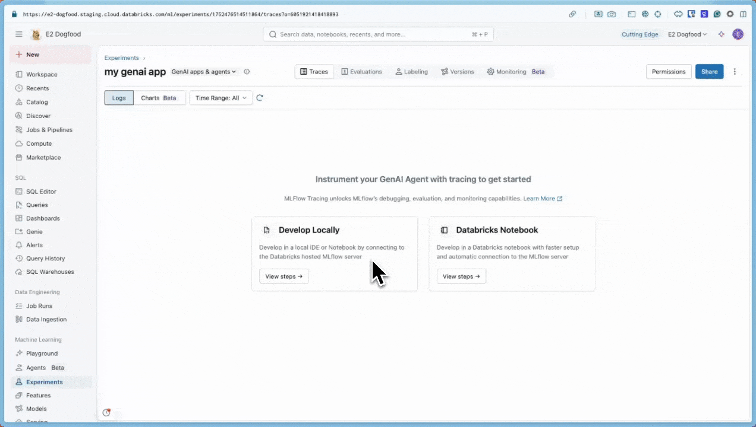Open Models in the Machine Learning section
Image resolution: width=756 pixels, height=427 pixels.
[36, 409]
